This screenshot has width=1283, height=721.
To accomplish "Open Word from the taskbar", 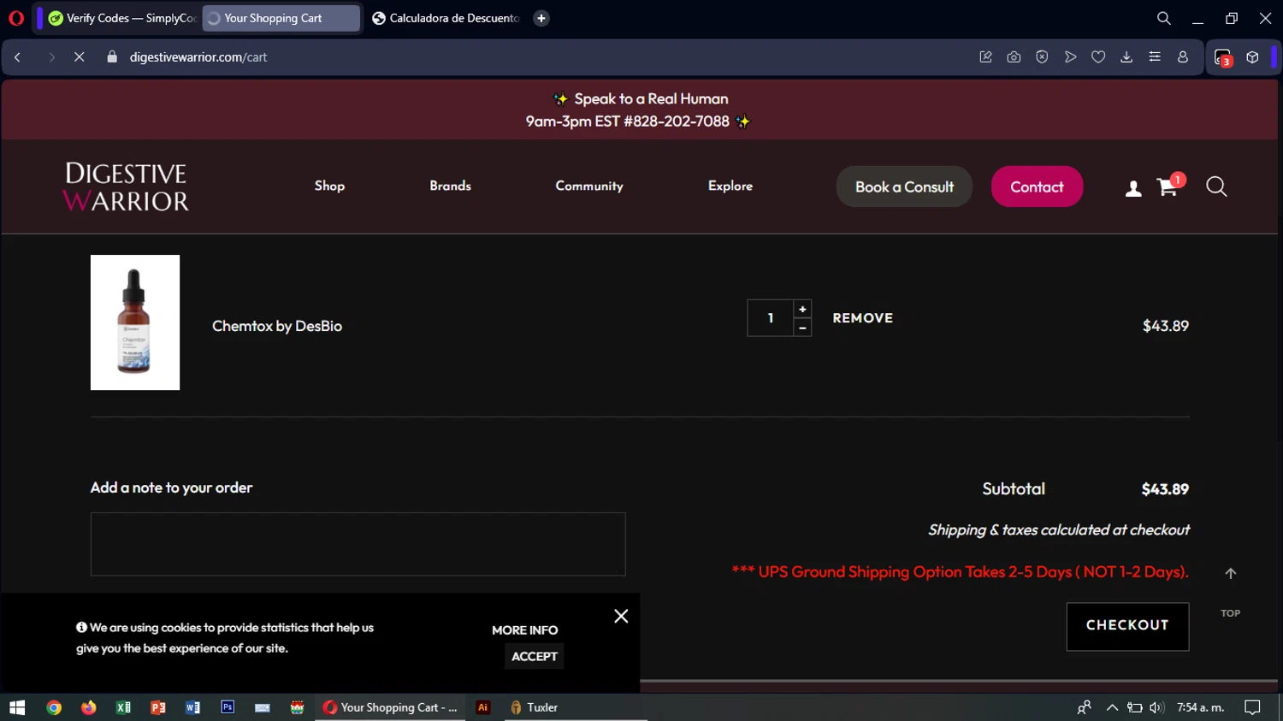I will tap(192, 707).
